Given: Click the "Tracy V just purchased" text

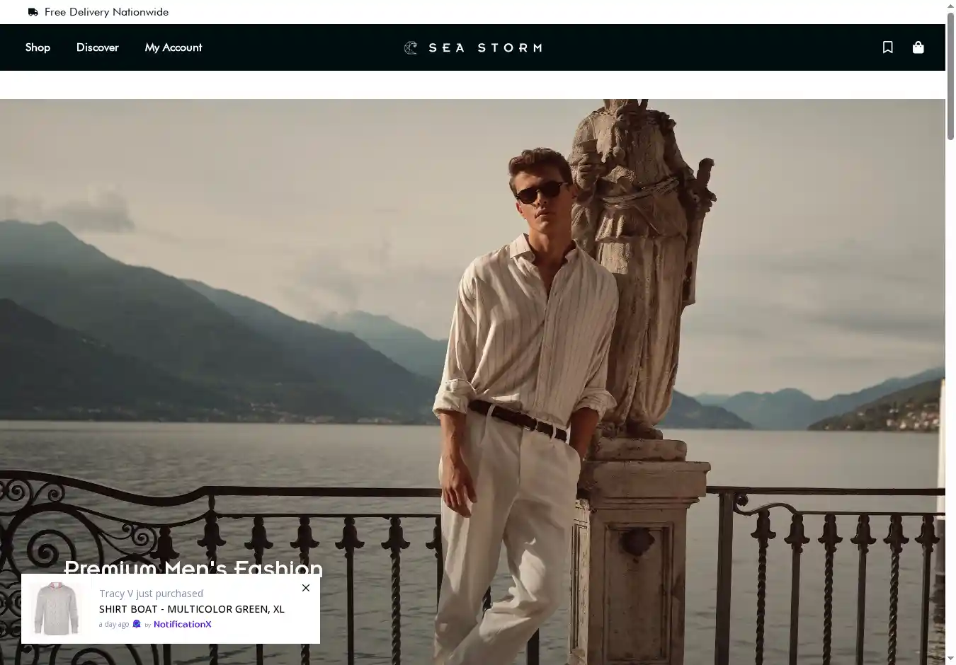Looking at the screenshot, I should click(x=151, y=594).
